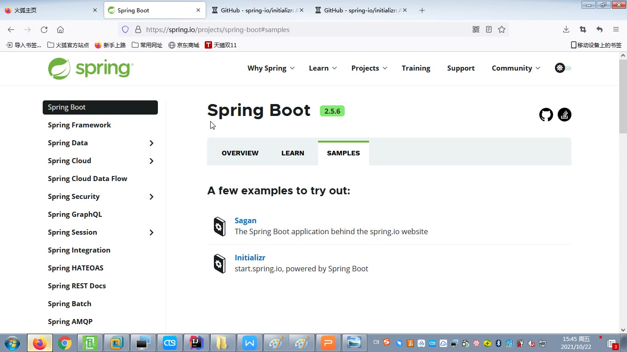Expand the Why Spring menu
The width and height of the screenshot is (627, 352).
pyautogui.click(x=271, y=68)
